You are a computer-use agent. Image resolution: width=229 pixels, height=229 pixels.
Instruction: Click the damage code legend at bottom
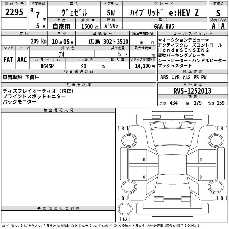point(101,226)
